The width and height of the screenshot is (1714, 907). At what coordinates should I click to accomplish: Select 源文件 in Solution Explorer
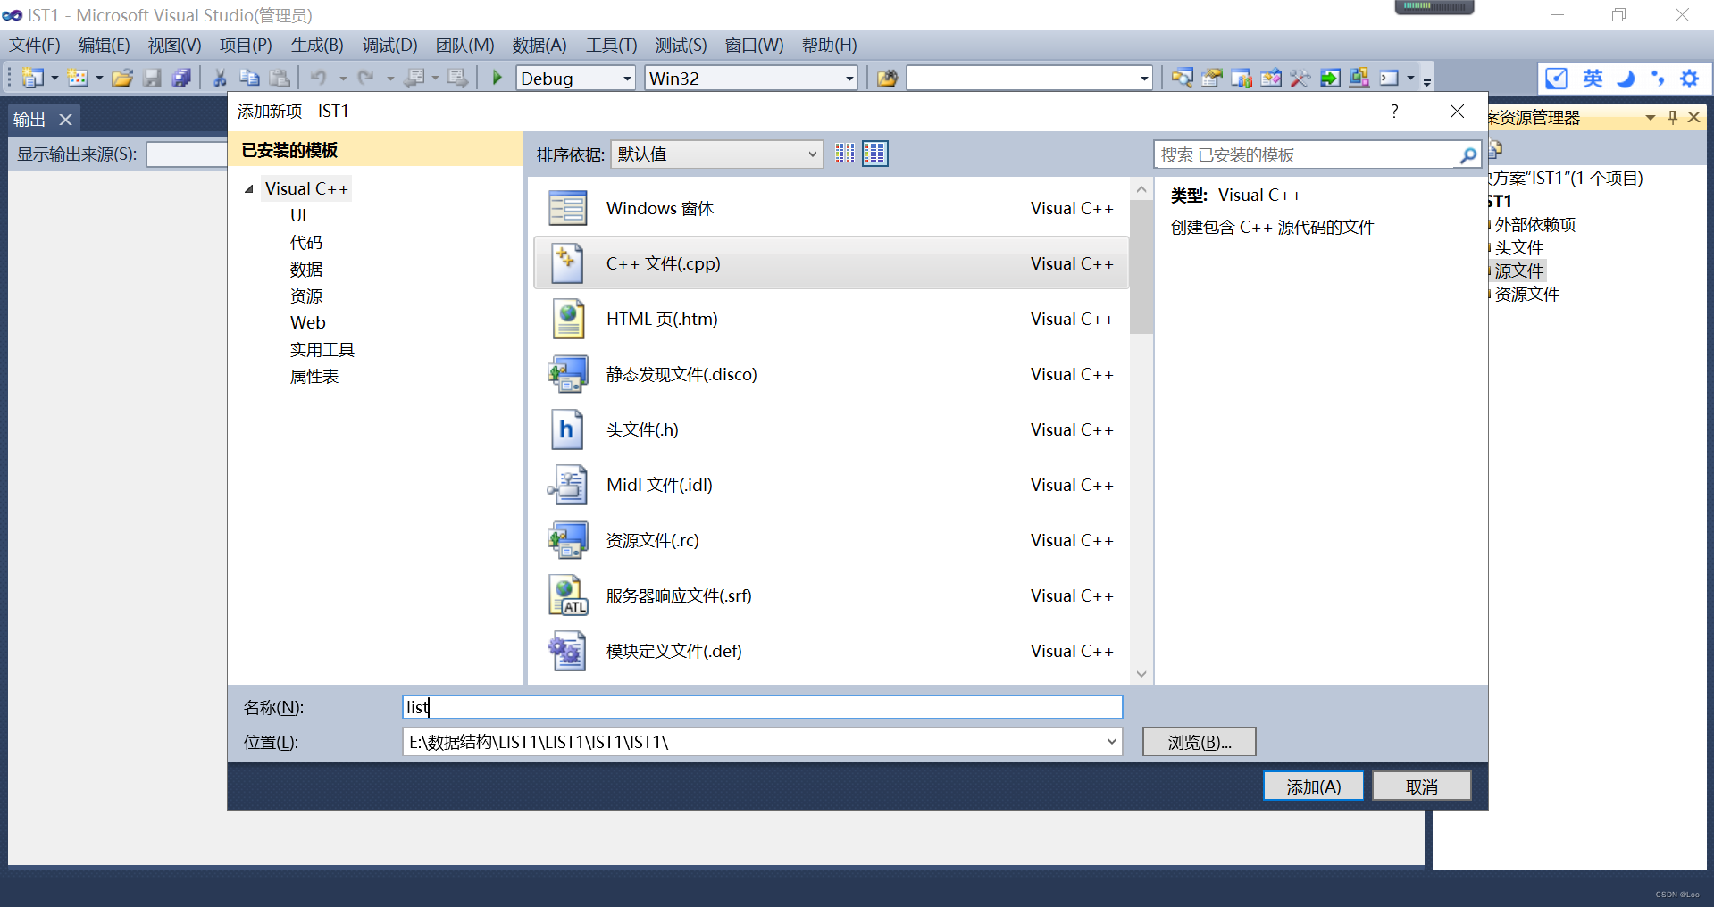tap(1518, 270)
